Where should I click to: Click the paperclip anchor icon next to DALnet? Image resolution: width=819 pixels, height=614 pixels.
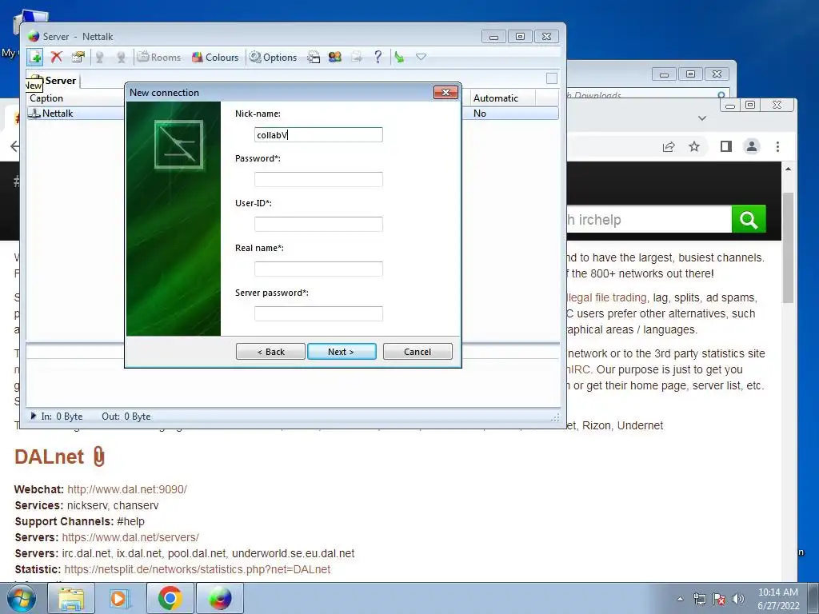click(98, 457)
